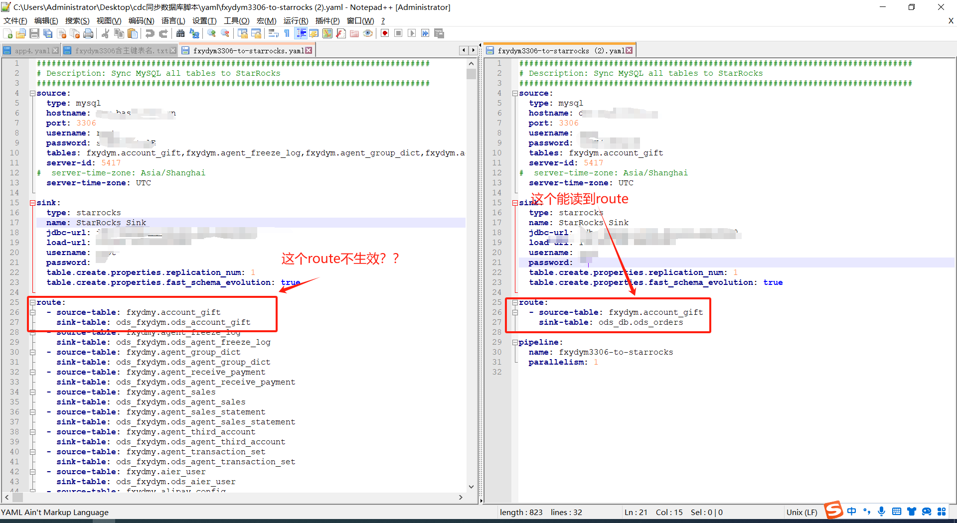Redo the last undone edit
957x523 pixels.
click(163, 33)
